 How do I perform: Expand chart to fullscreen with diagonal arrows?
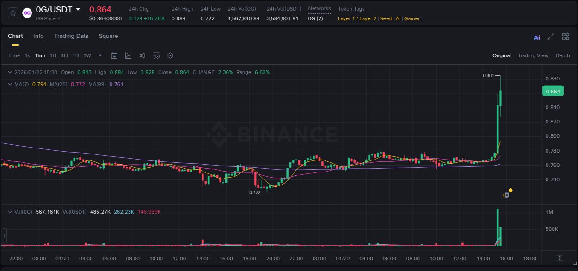[x=550, y=37]
